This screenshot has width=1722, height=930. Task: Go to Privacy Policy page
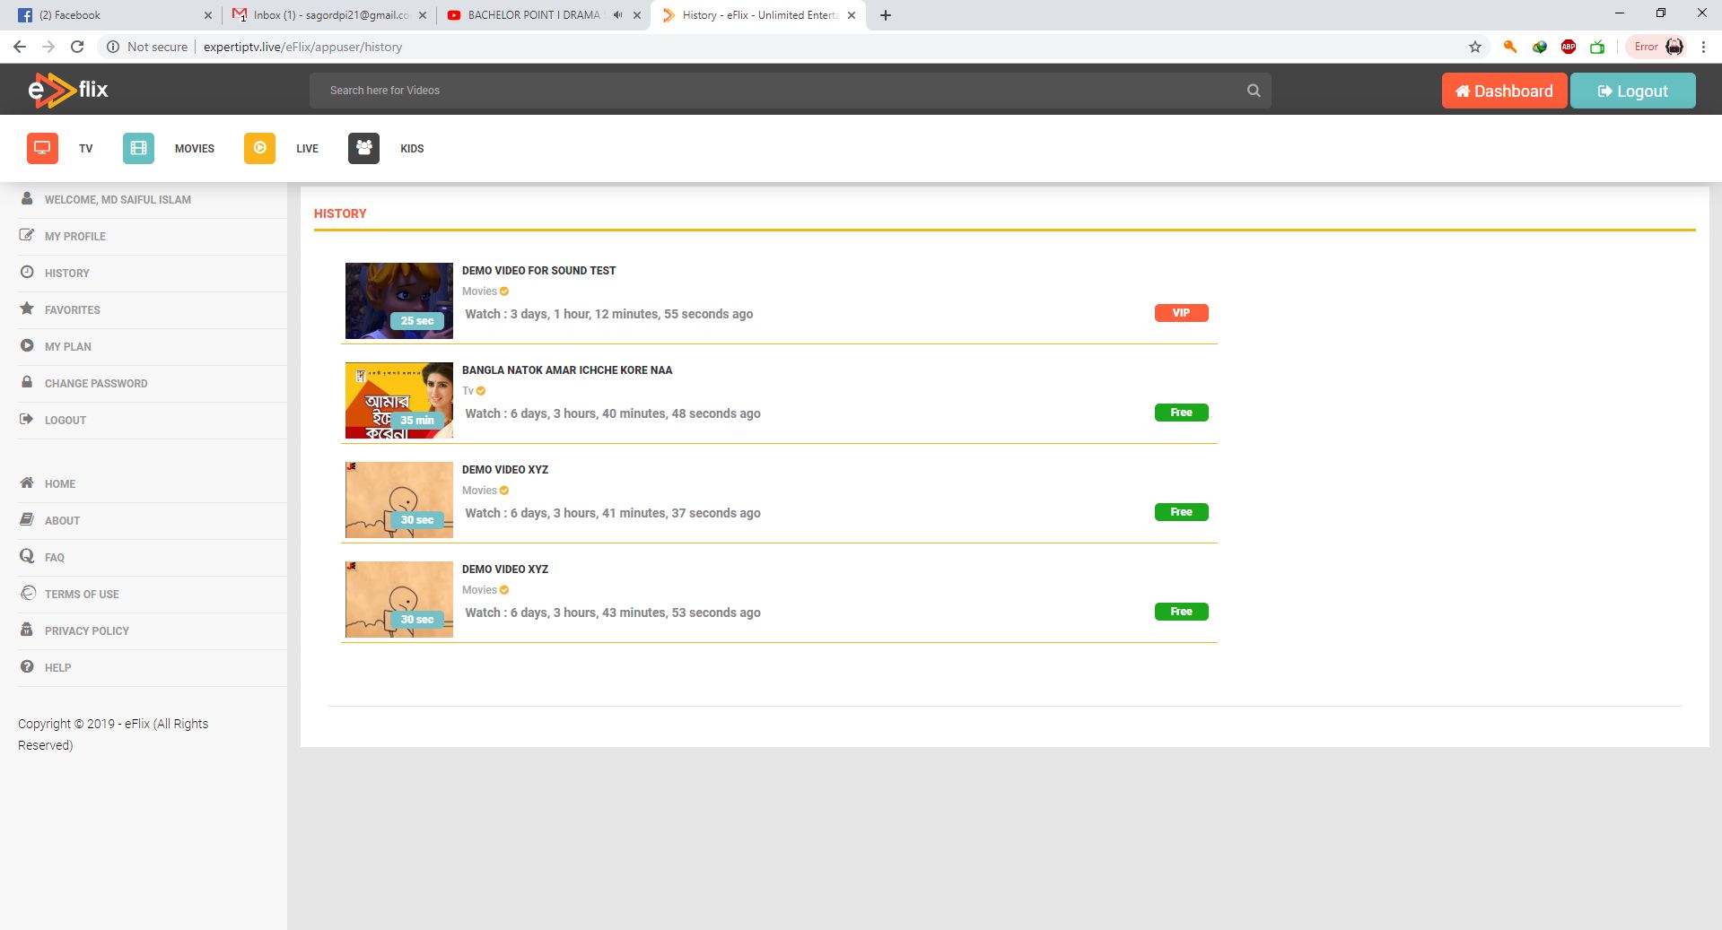[87, 631]
